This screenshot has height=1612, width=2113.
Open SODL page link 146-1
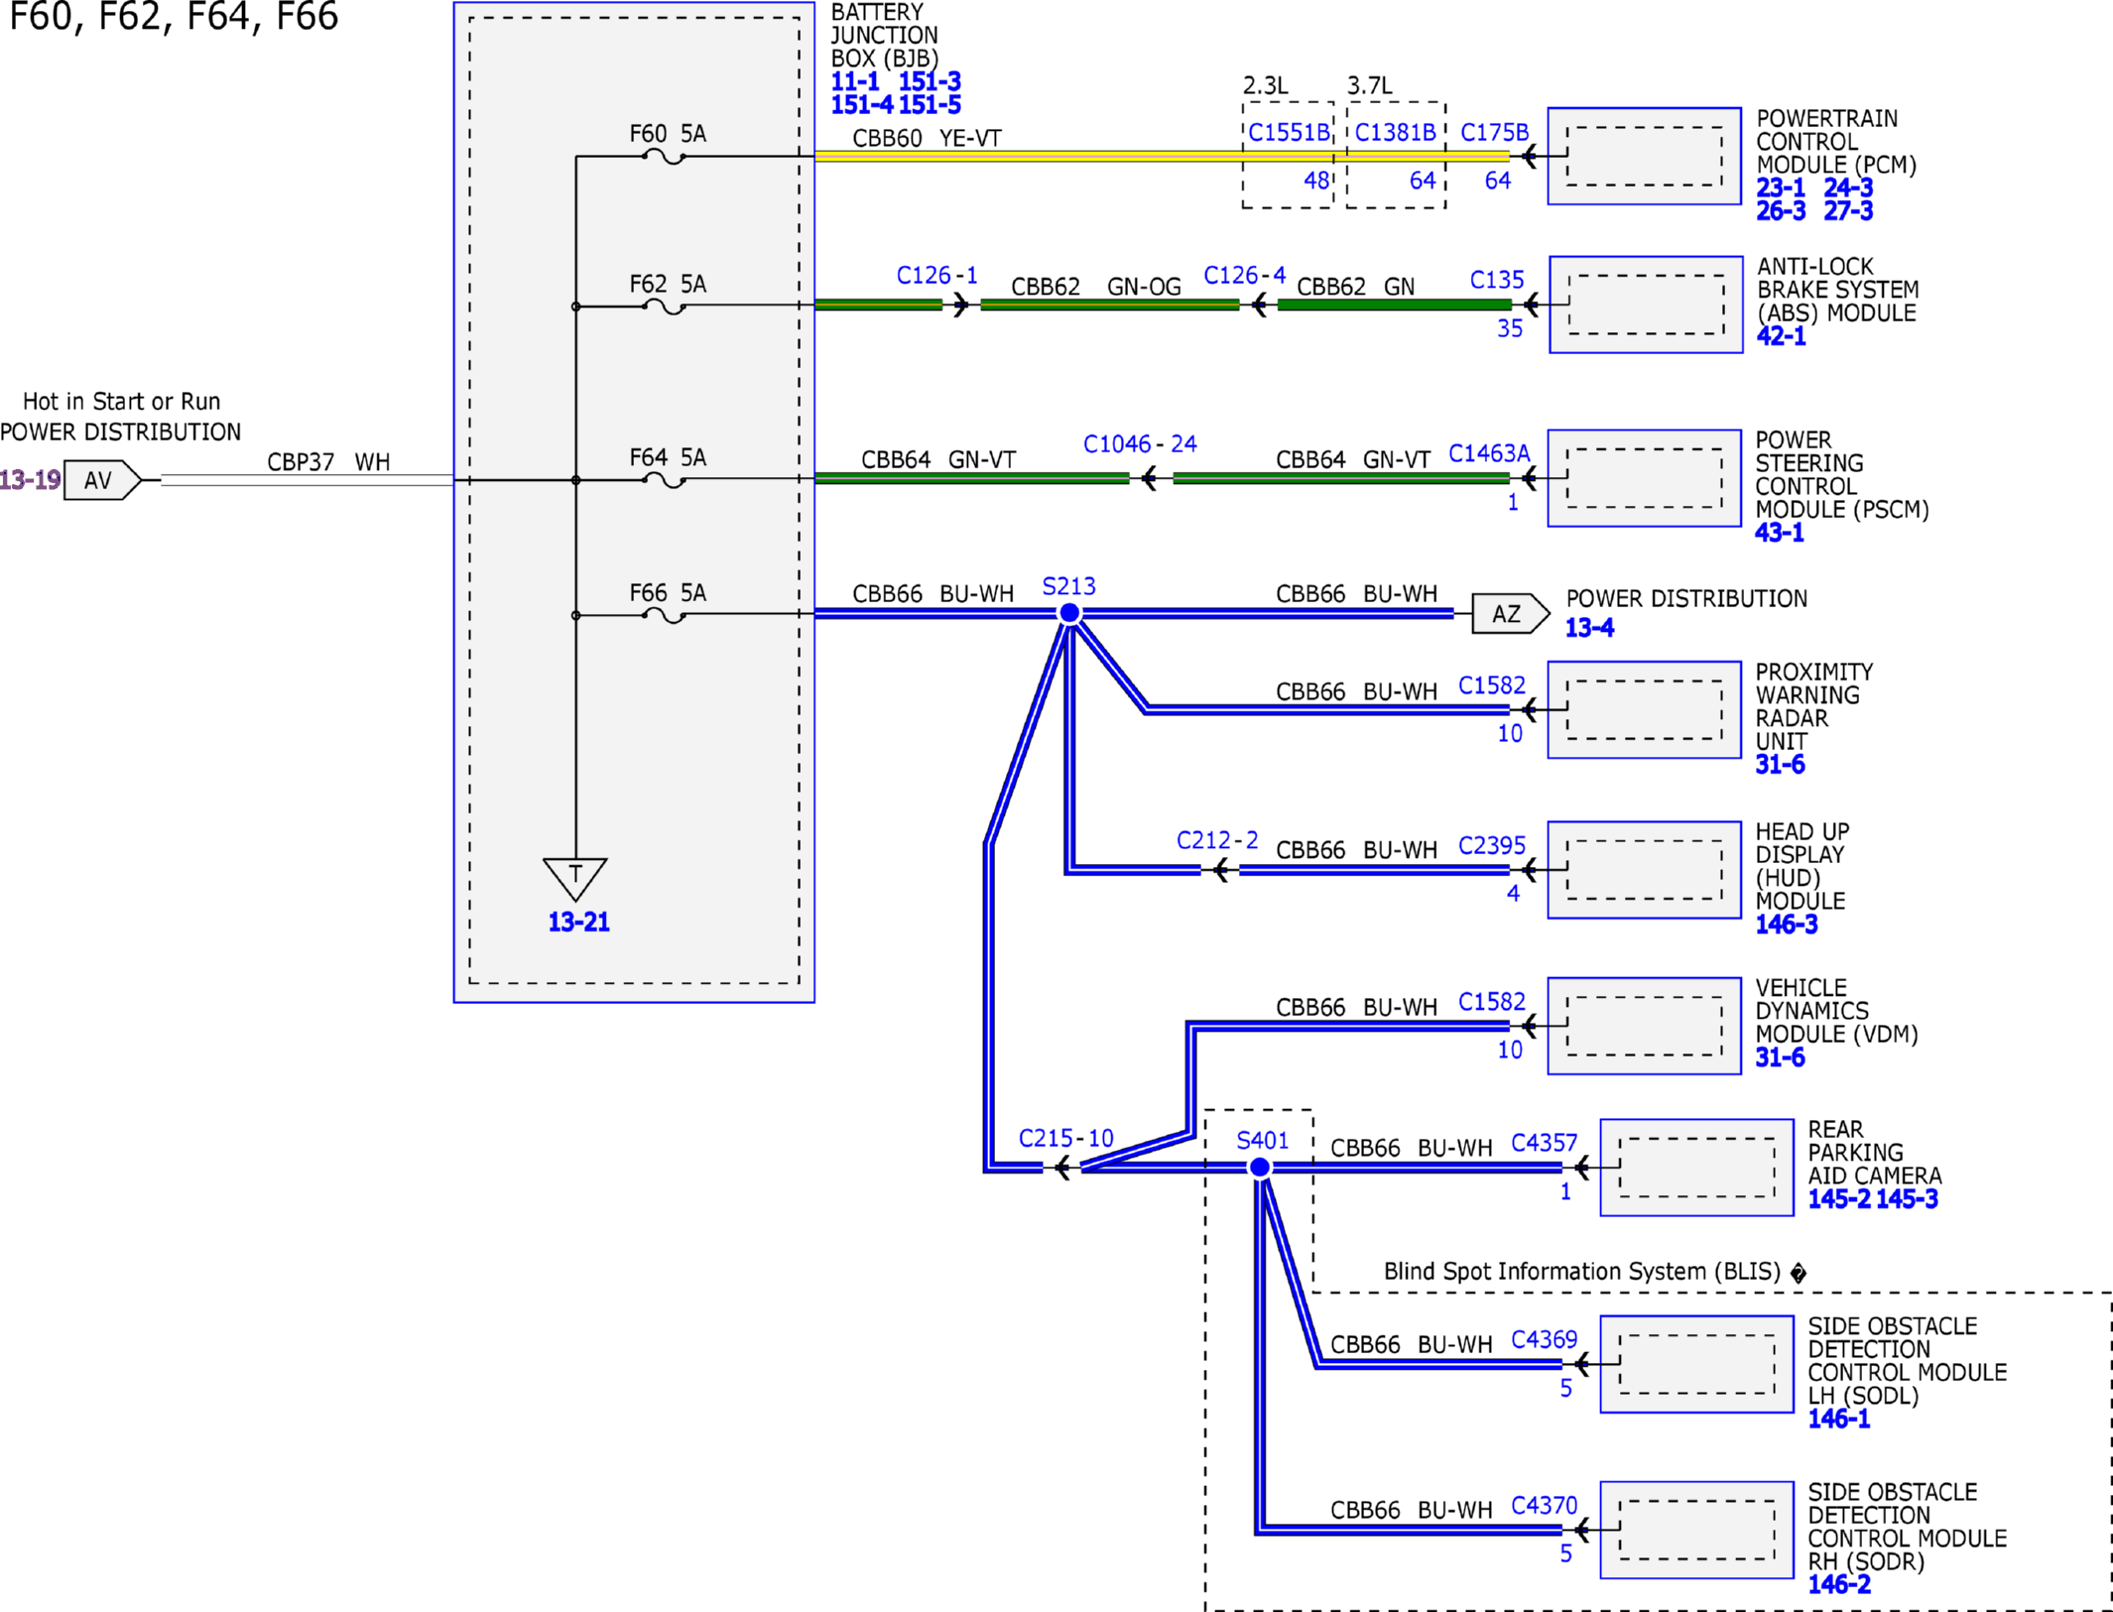pos(1838,1419)
